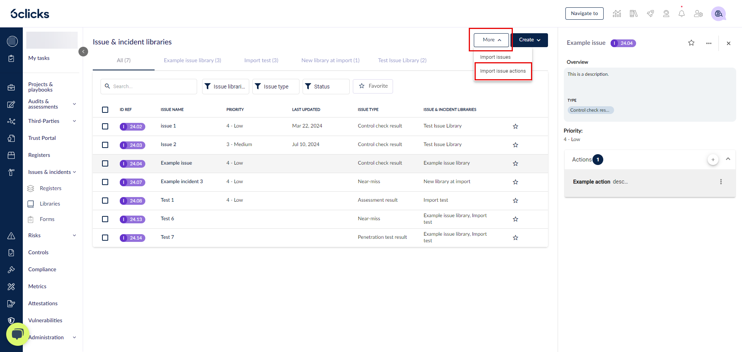Click the Risks warning triangle icon

11,236
